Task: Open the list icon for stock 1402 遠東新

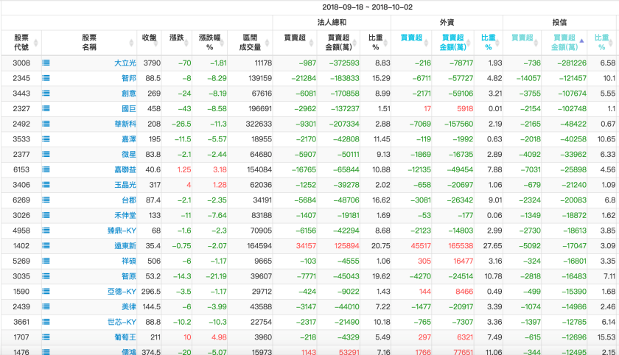Action: tap(46, 246)
